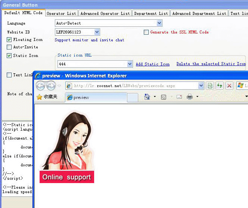Open a new blank IE tab

pyautogui.click(x=133, y=97)
